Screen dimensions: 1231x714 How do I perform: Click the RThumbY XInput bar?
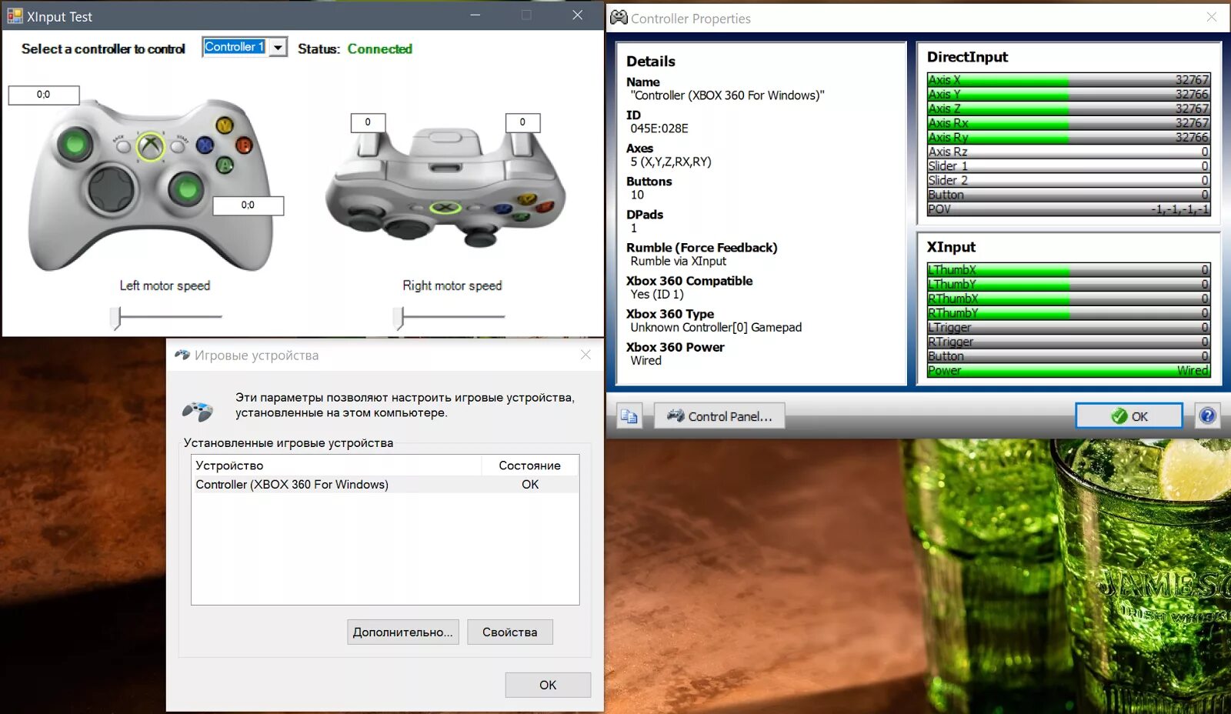[x=1069, y=313]
